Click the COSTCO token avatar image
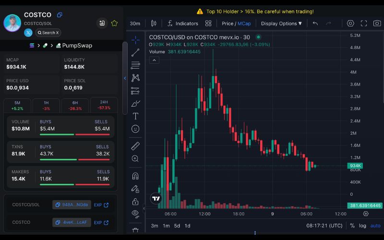Viewport: 384px width, 240px height. click(12, 23)
